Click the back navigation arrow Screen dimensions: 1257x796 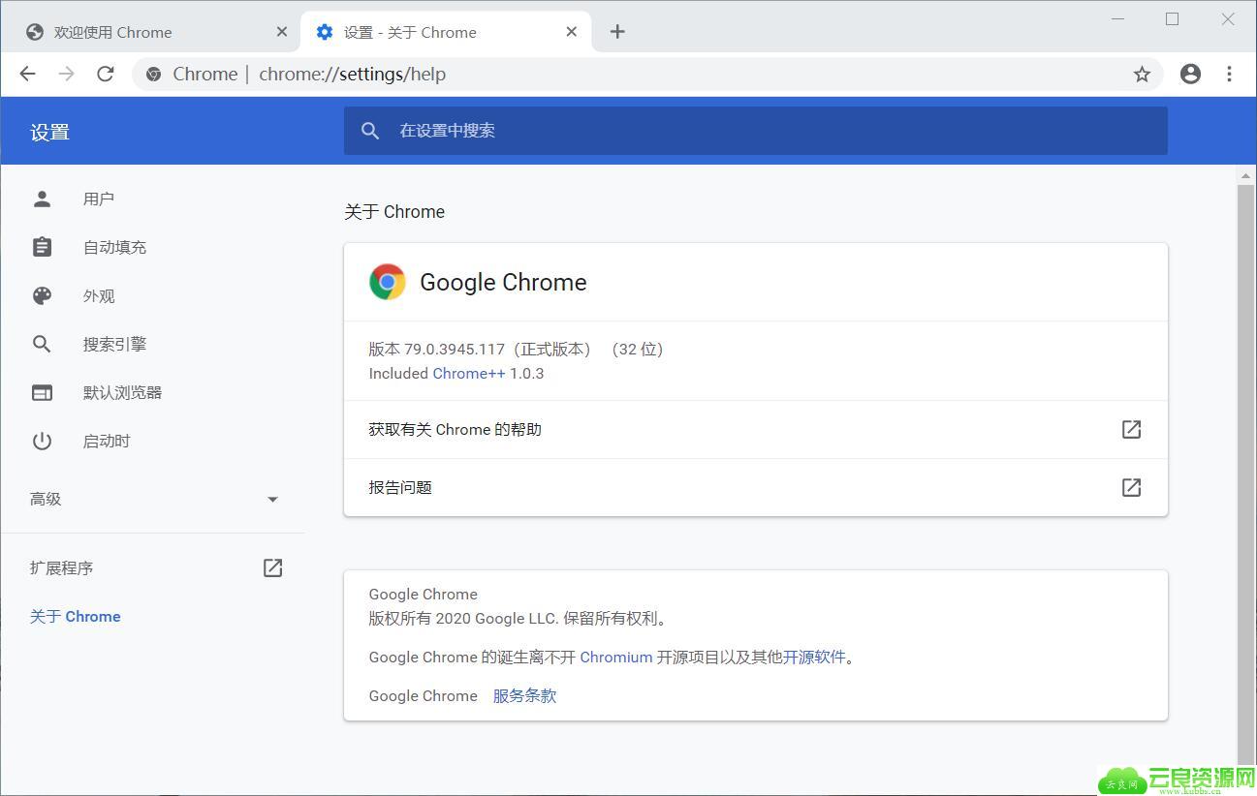pyautogui.click(x=28, y=74)
